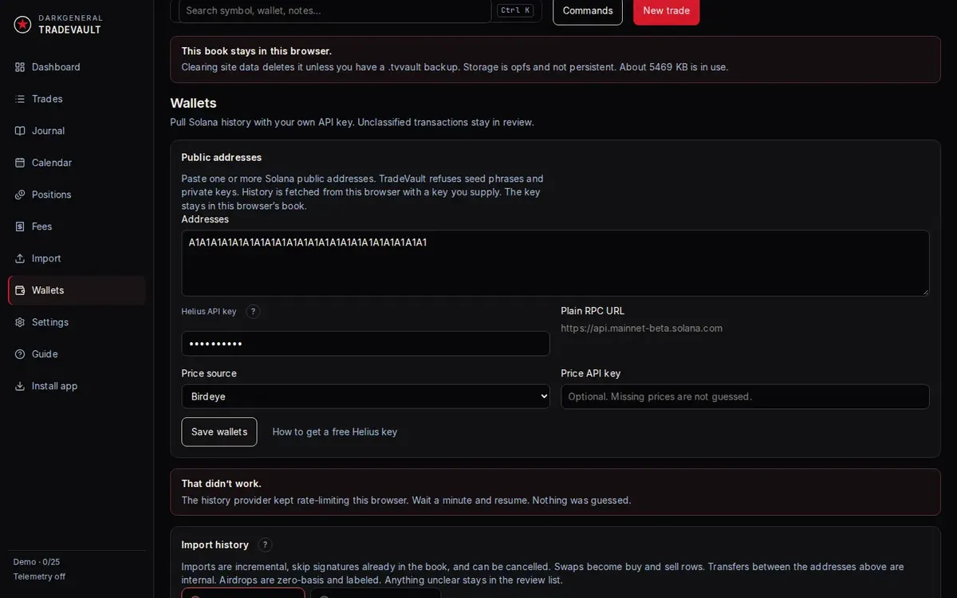Go to Import in the sidebar
The height and width of the screenshot is (598, 957).
tap(77, 258)
